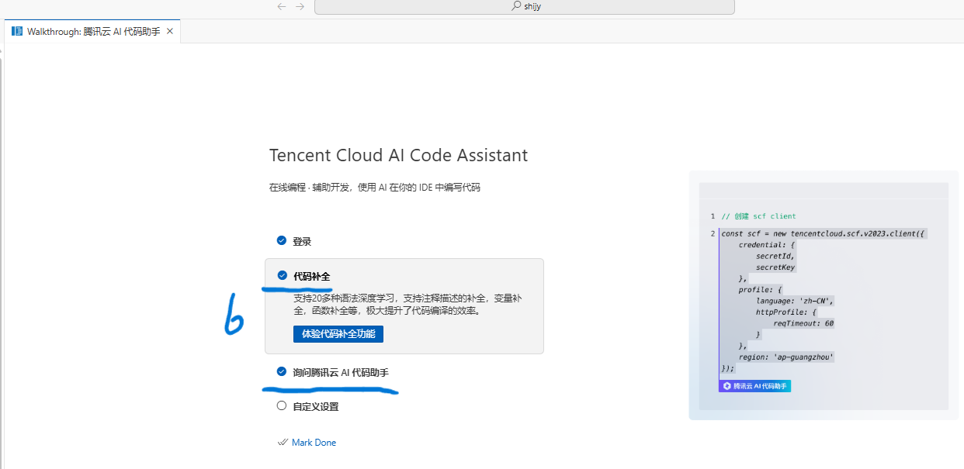
Task: Click the code sample preview image
Action: (x=824, y=295)
